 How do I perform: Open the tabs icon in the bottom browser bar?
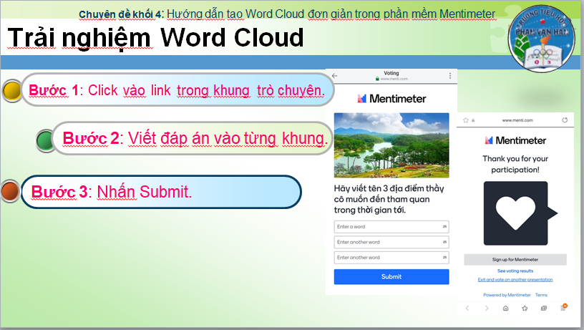coord(544,308)
